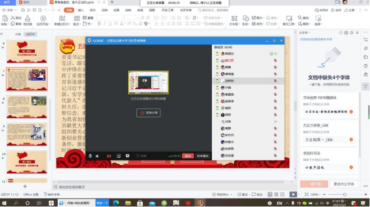Turn on the camera in the QQ call
Viewport: 370px width, 207px height.
[109, 156]
